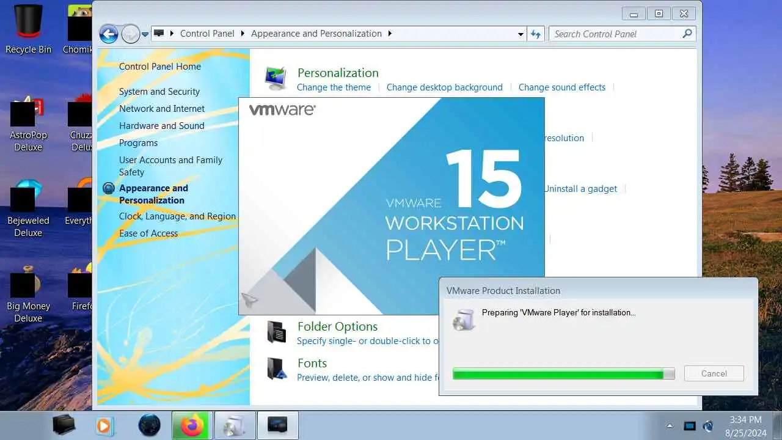Image resolution: width=782 pixels, height=440 pixels.
Task: Click the installer icon in VMware dialog
Action: click(463, 320)
